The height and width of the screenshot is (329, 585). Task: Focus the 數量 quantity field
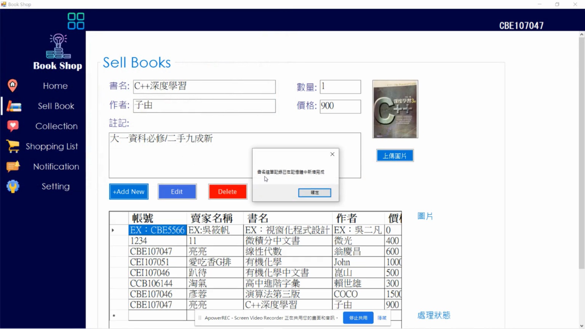coord(340,87)
